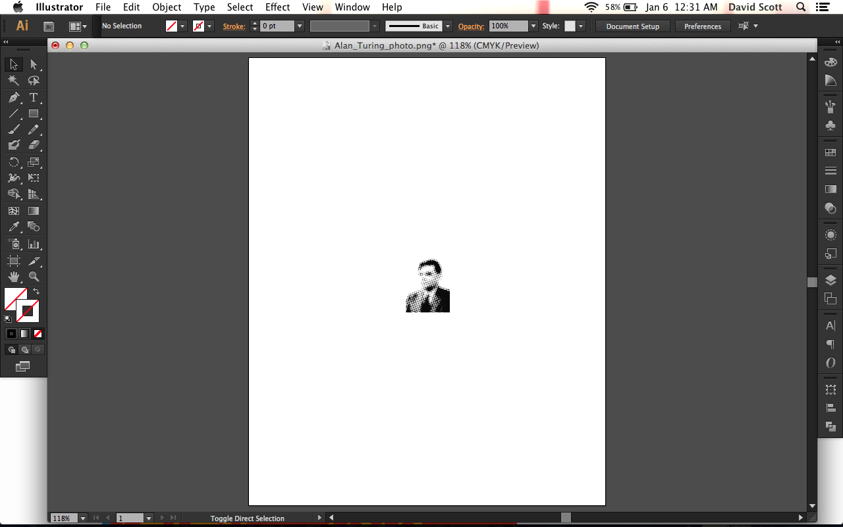Viewport: 843px width, 527px height.
Task: Open the zoom level dropdown at 118%
Action: coord(82,518)
